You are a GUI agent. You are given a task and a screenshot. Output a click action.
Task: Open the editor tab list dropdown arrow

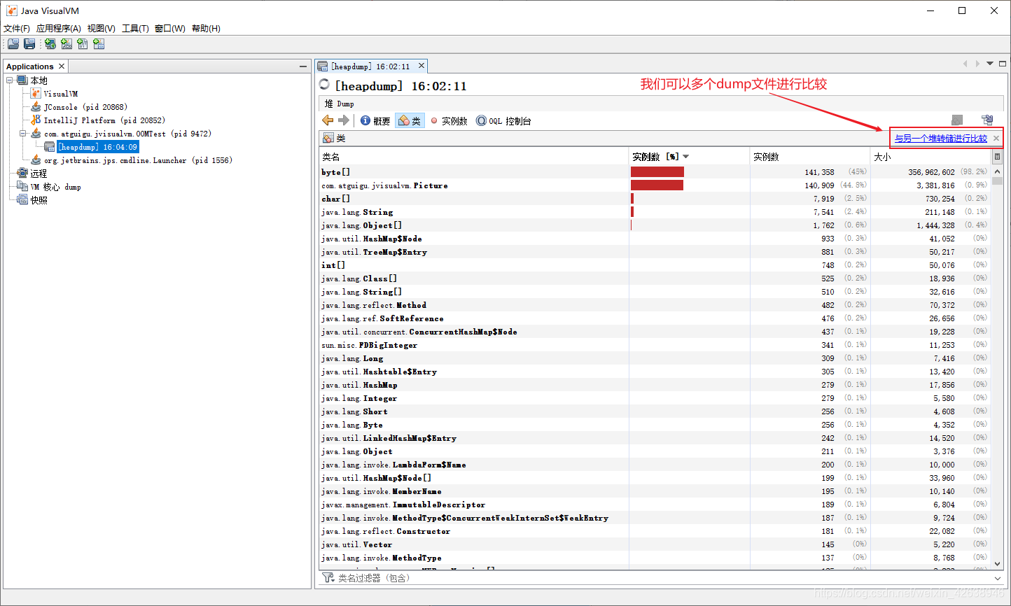990,64
